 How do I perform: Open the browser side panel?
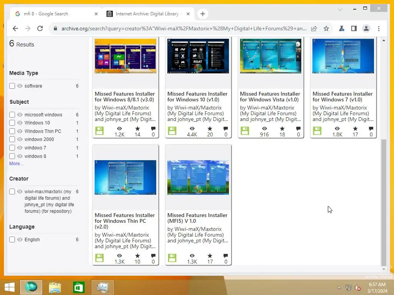[354, 28]
